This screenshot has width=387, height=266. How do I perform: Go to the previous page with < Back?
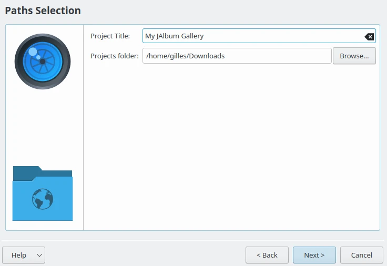(x=267, y=255)
